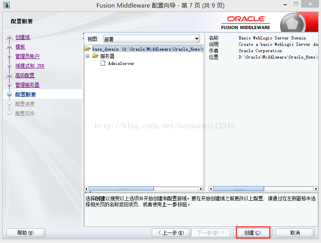The width and height of the screenshot is (321, 243).
Task: Click the 名称 value Basic WebLogic Server Domain
Action: (x=272, y=38)
